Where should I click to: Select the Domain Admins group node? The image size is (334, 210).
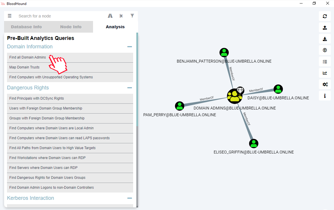[235, 96]
